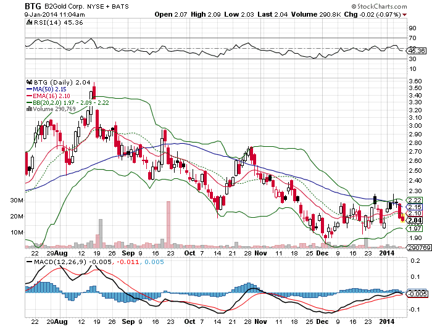This screenshot has height=327, width=432.
Task: Click the 2.15 MA(50) price tag
Action: click(x=415, y=207)
